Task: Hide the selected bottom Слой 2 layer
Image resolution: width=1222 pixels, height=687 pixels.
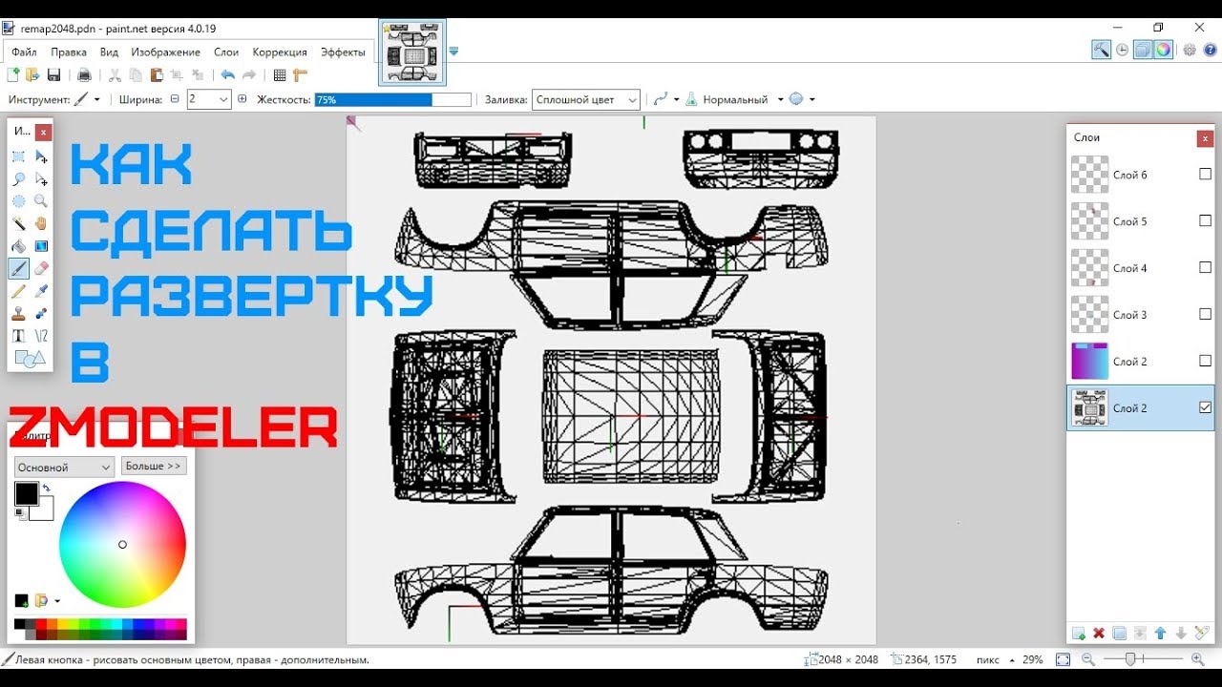Action: tap(1205, 407)
